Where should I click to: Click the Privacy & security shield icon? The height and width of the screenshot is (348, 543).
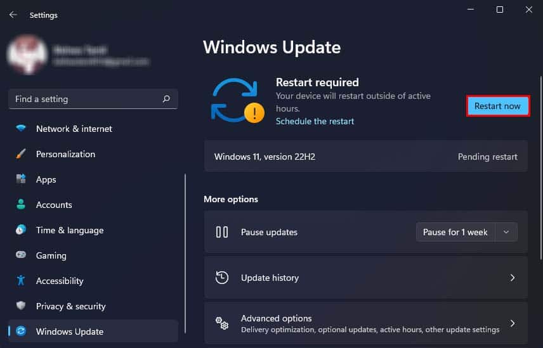pyautogui.click(x=21, y=306)
